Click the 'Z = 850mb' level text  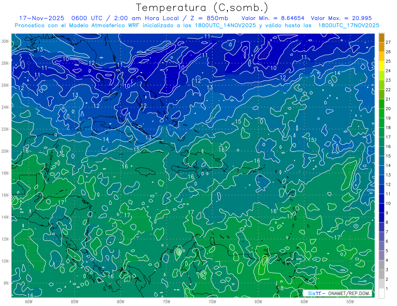pos(208,18)
